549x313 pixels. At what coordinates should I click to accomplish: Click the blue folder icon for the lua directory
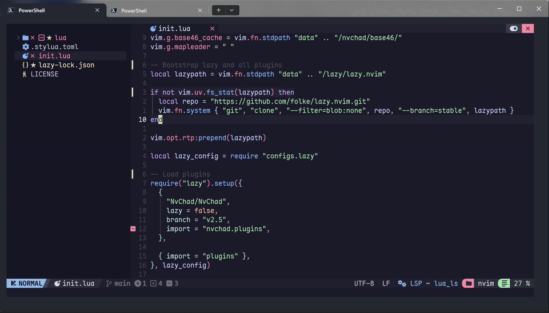click(x=25, y=37)
